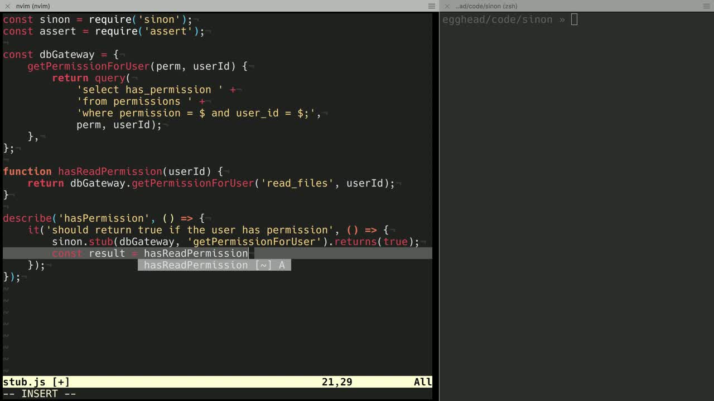Click the -- INSERT -- mode indicator

[40, 394]
